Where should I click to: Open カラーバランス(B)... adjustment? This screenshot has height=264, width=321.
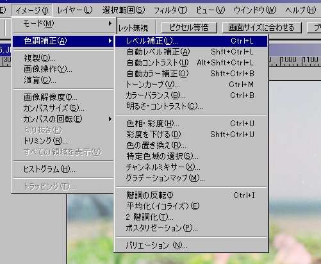[x=191, y=95]
